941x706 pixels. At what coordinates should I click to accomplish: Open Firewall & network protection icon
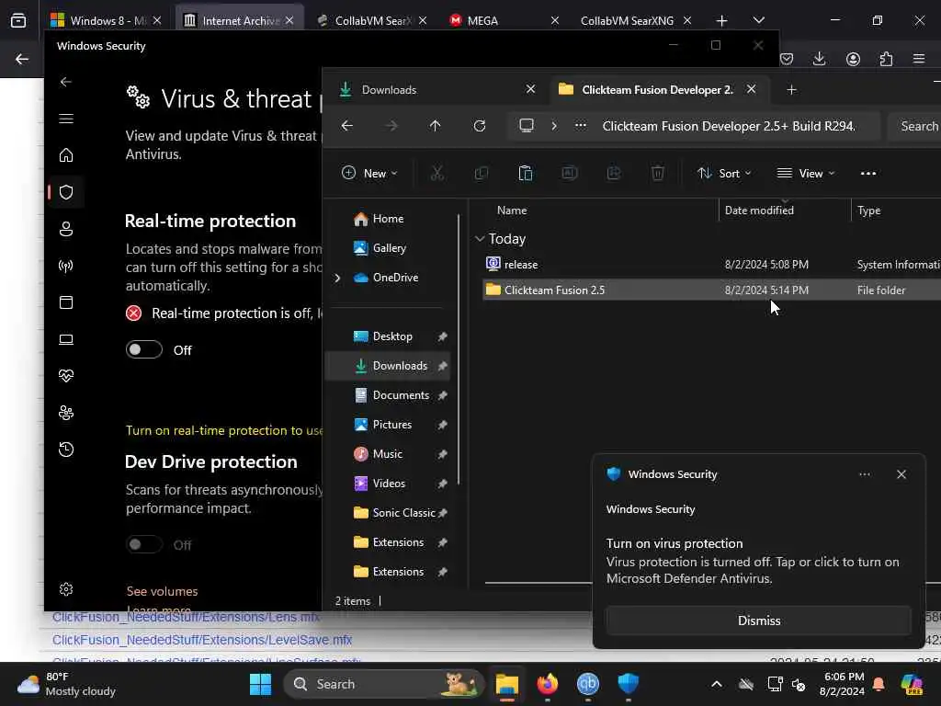(x=66, y=266)
